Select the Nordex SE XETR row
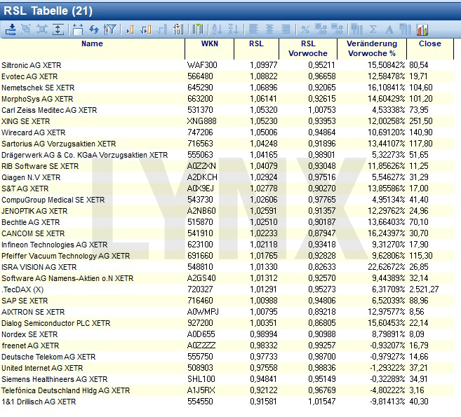 pos(227,334)
